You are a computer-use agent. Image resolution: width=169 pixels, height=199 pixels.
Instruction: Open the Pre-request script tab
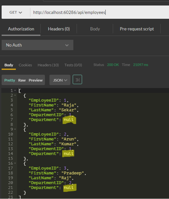[137, 29]
